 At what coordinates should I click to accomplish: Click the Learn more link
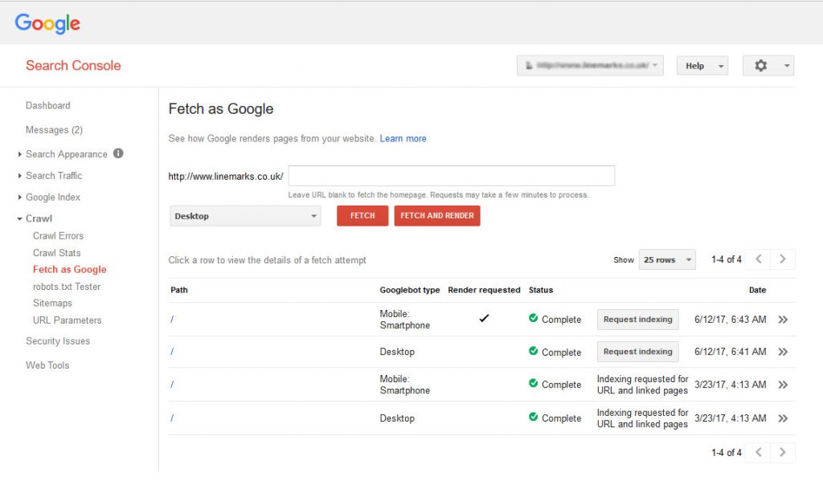click(x=403, y=138)
